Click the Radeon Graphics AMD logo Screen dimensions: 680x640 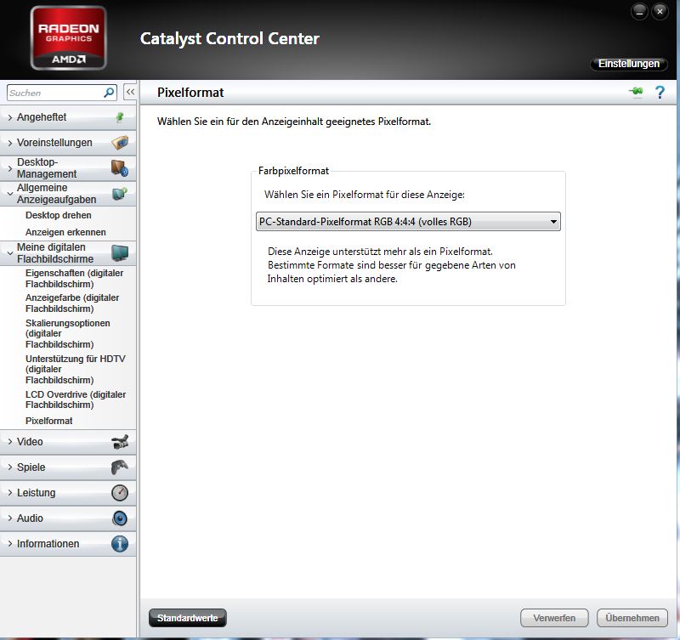coord(69,38)
